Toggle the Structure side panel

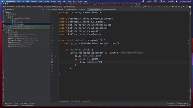[x=3, y=97]
